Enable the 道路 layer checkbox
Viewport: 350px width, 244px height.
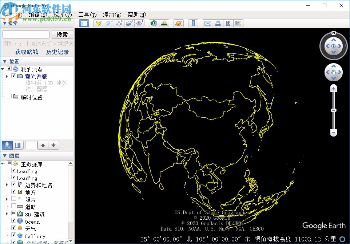pyautogui.click(x=13, y=206)
